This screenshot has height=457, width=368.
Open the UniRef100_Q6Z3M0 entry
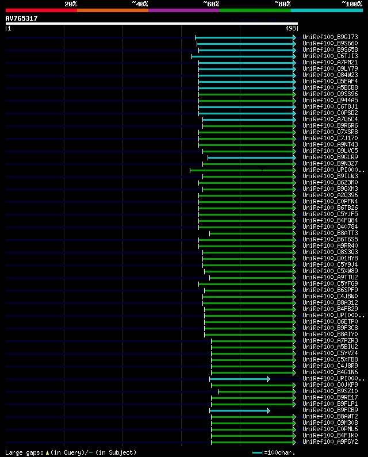(330, 182)
